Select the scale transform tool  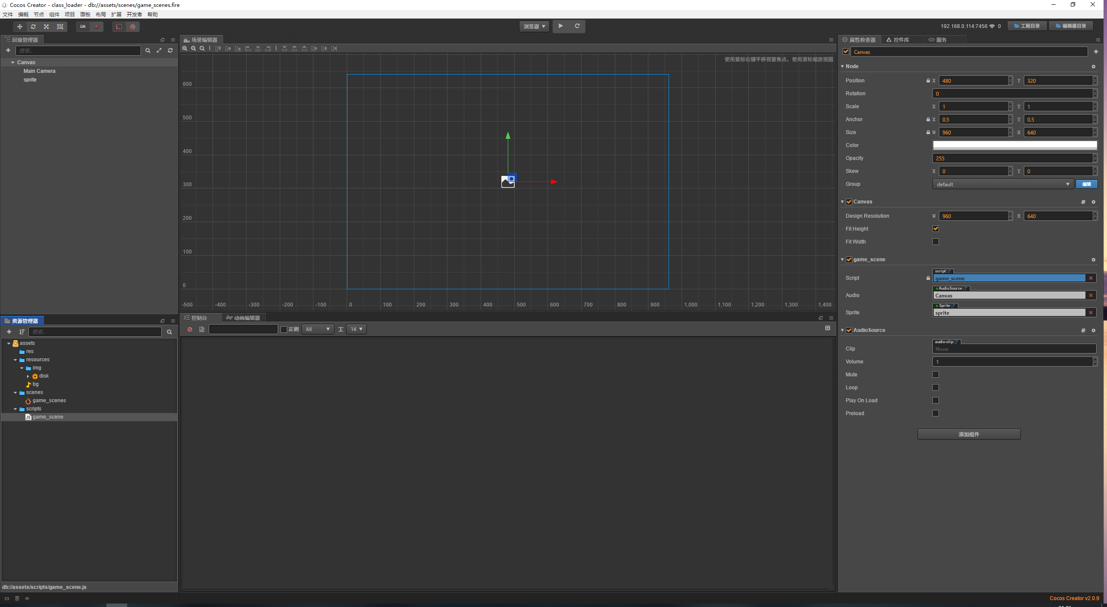click(x=47, y=27)
